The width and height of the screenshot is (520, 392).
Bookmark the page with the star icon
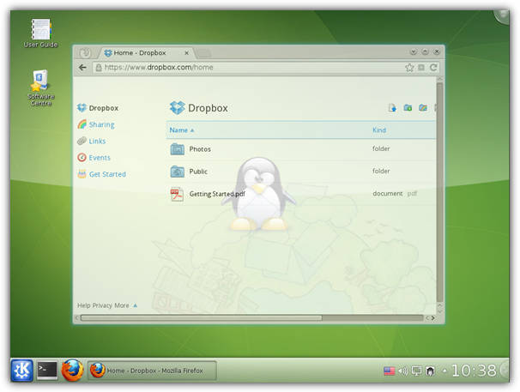pyautogui.click(x=409, y=68)
